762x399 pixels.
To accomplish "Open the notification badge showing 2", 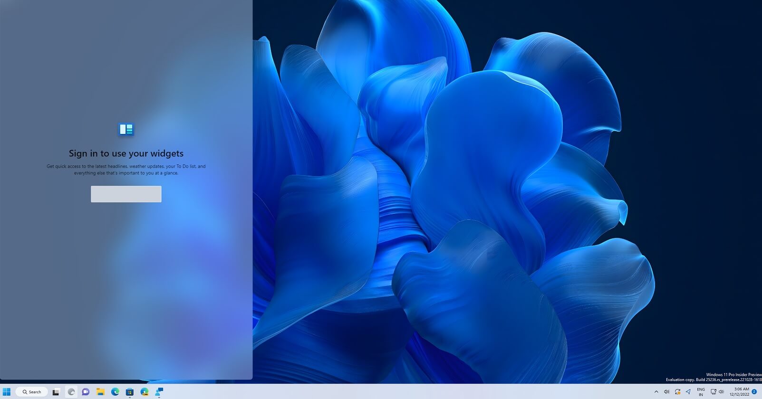I will (754, 392).
